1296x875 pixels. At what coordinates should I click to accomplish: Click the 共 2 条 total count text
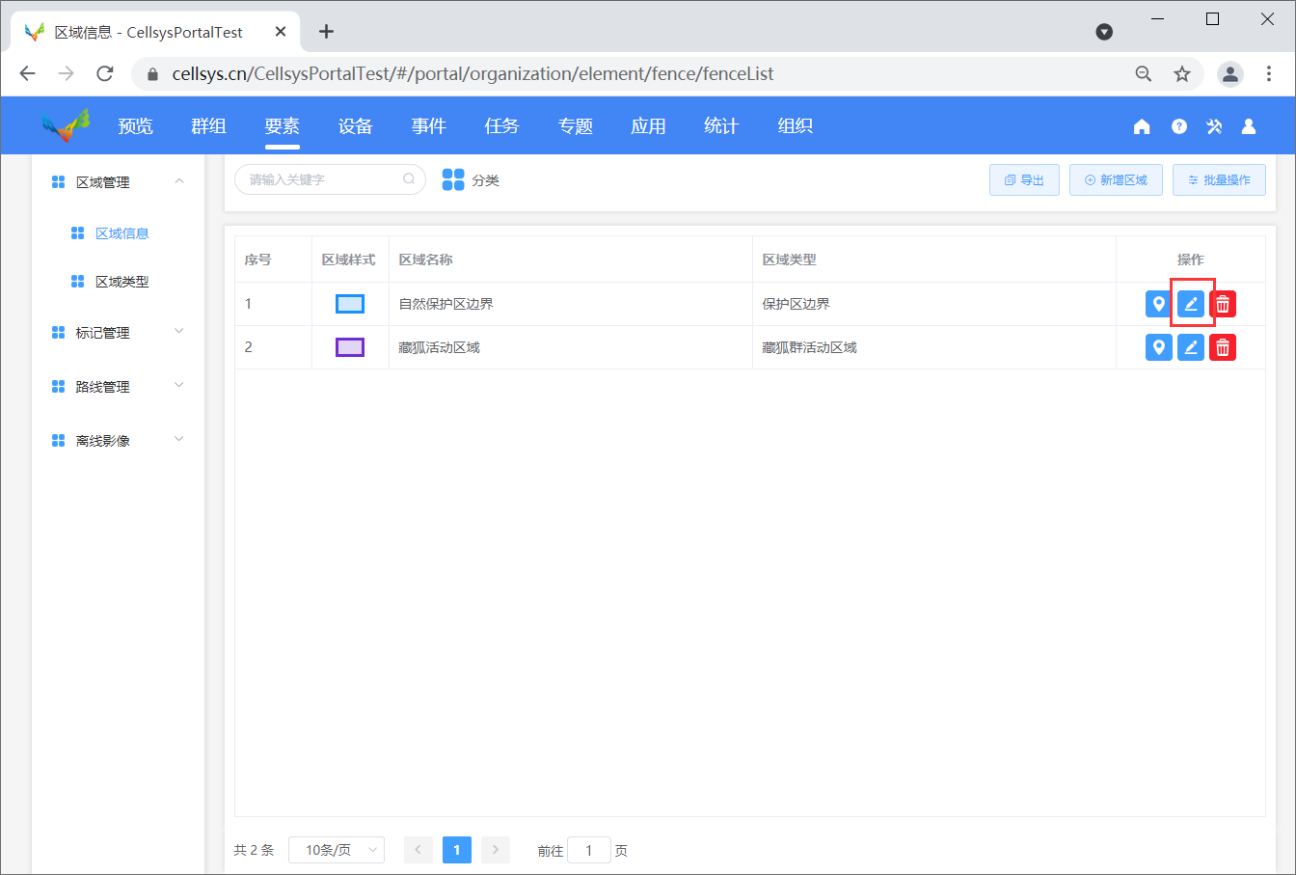coord(254,850)
